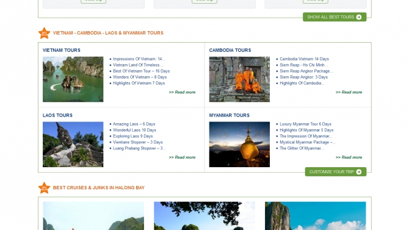Viewport: 409px width, 230px height.
Task: Open Exploring Laos 9 Days tour
Action: pos(132,136)
